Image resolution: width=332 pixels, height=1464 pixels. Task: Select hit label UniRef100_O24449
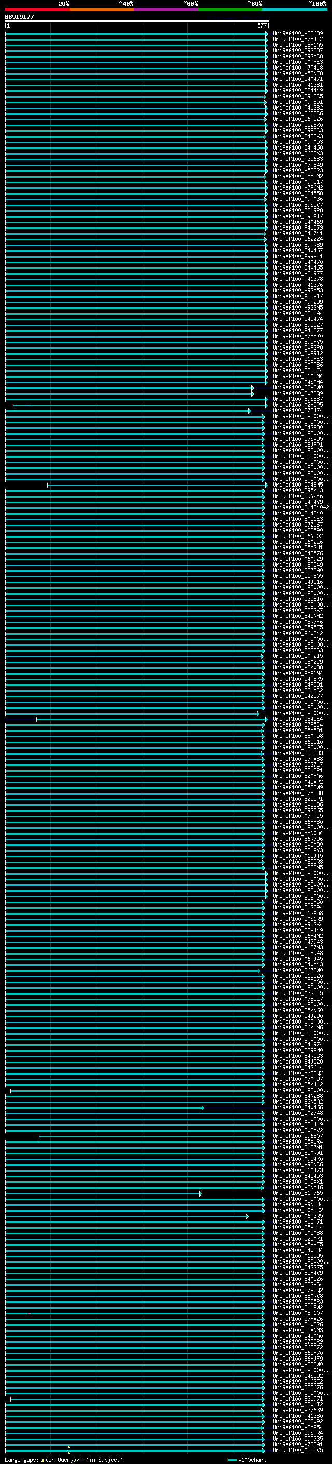pyautogui.click(x=298, y=90)
